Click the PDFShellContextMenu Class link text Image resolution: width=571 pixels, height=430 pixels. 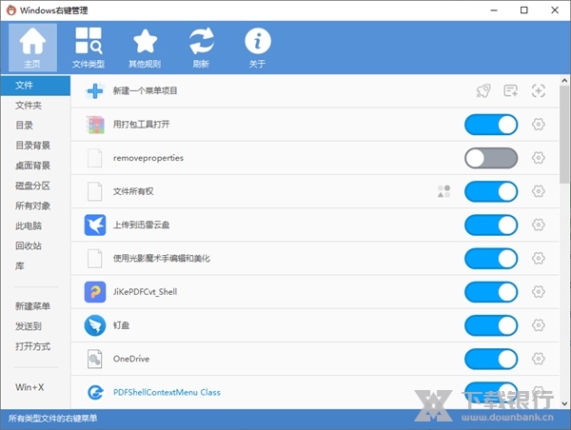(x=167, y=393)
